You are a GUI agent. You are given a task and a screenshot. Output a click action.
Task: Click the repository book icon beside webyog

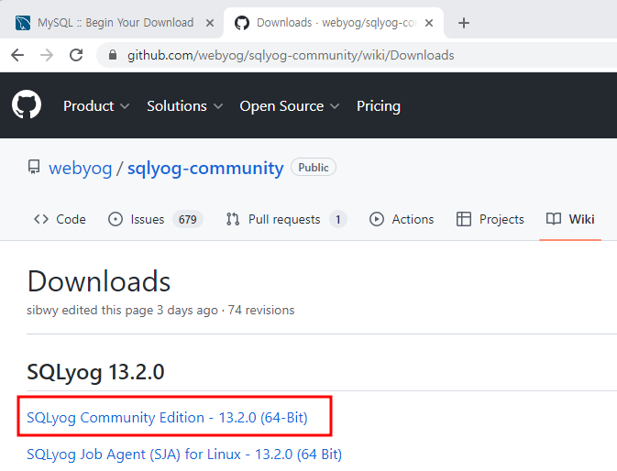point(34,167)
